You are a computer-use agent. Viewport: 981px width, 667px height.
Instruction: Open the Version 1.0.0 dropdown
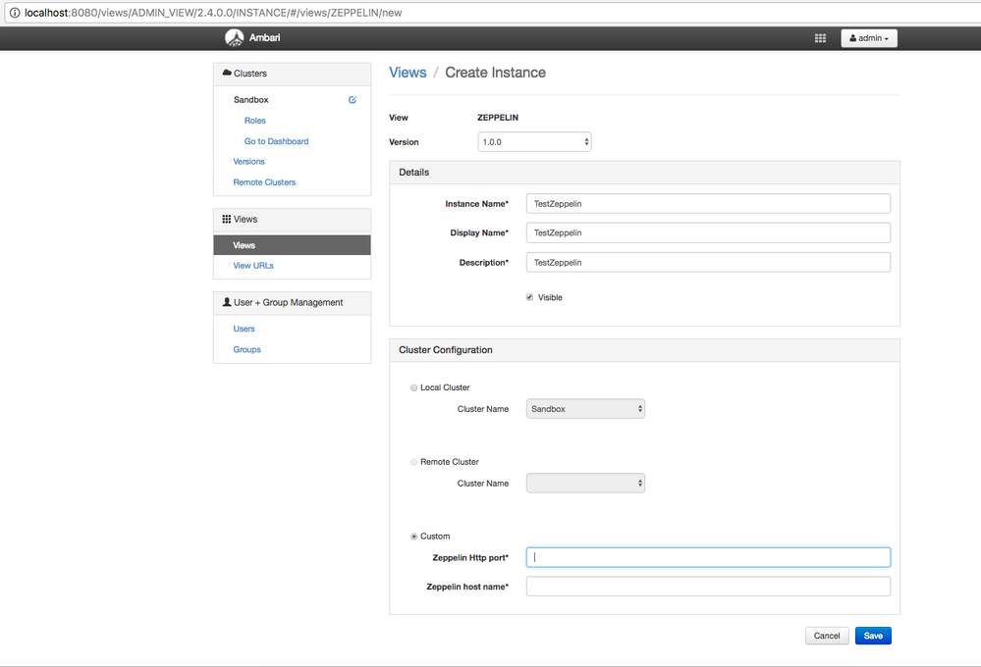(x=534, y=142)
